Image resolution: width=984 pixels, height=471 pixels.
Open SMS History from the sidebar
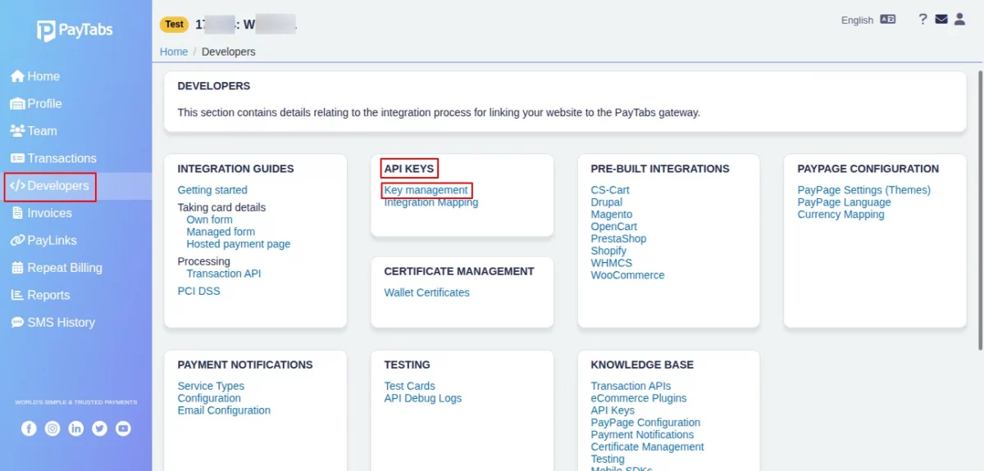coord(52,323)
